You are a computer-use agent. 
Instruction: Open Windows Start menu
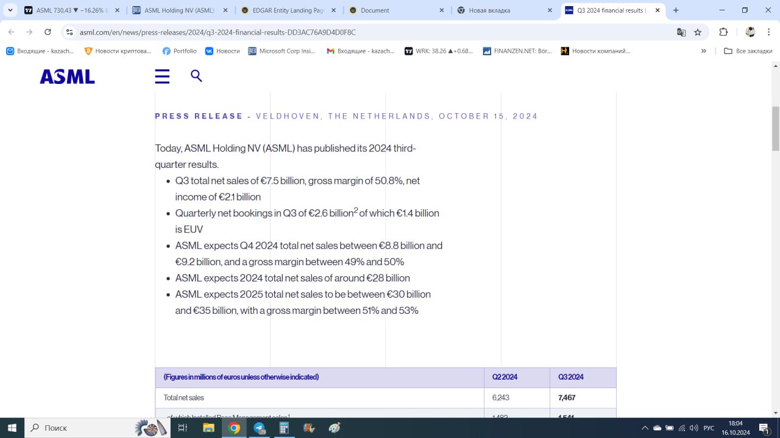click(x=12, y=428)
